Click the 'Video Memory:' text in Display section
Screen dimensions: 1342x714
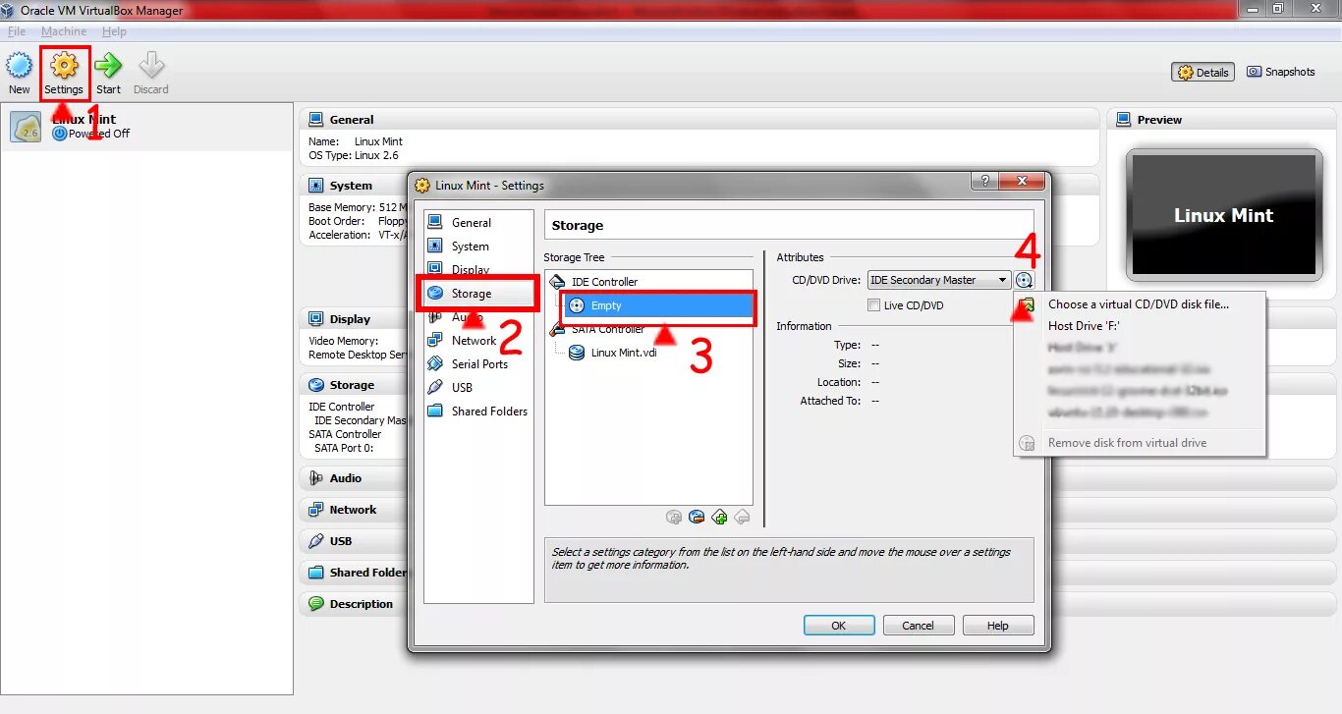343,341
